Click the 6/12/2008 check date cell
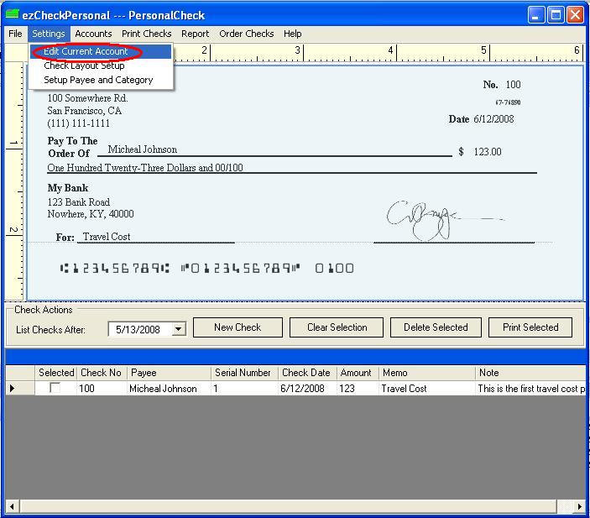The height and width of the screenshot is (518, 590). (307, 389)
